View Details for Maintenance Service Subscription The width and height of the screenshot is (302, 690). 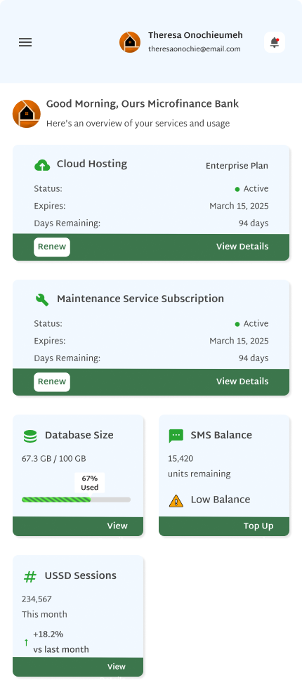point(242,382)
